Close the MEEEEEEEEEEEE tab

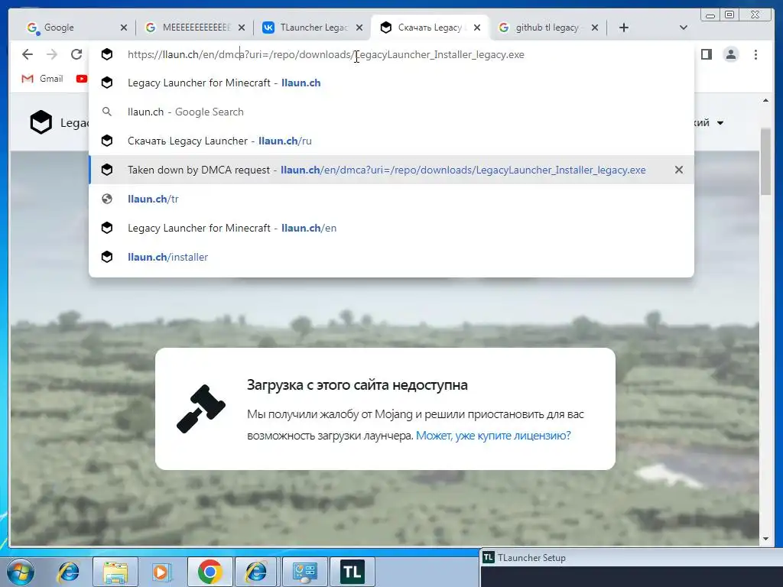click(242, 28)
